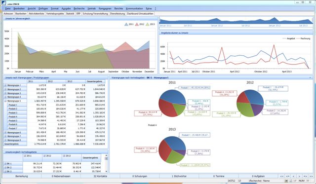Click the 2011 pie chart

click(x=172, y=103)
